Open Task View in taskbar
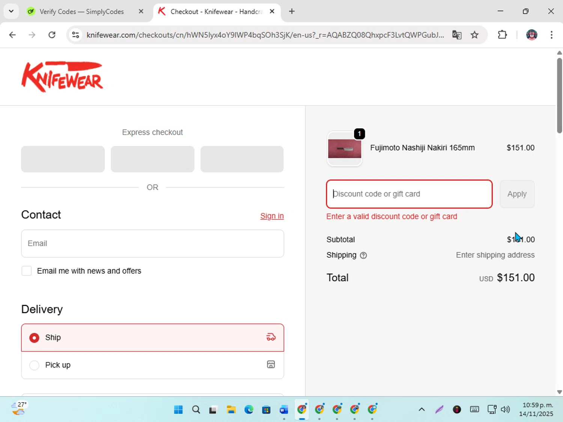This screenshot has height=422, width=563. [x=213, y=409]
